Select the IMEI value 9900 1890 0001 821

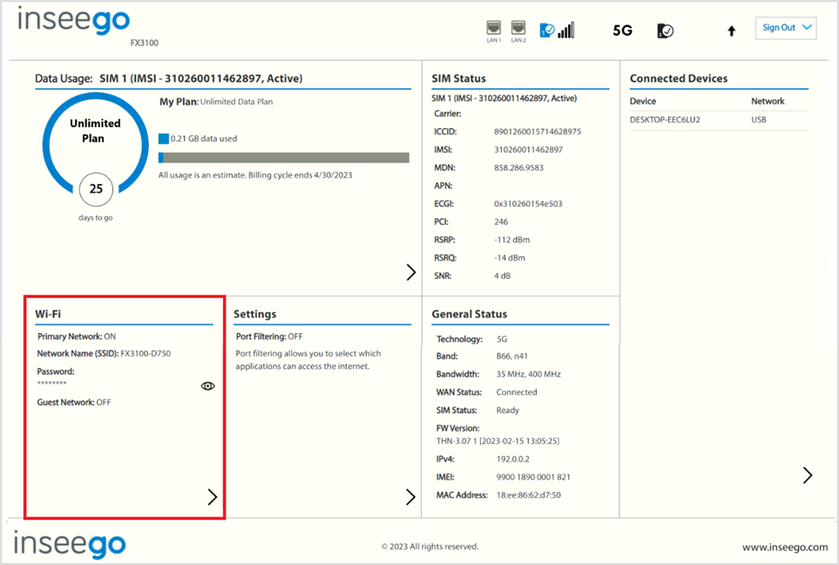(x=533, y=477)
